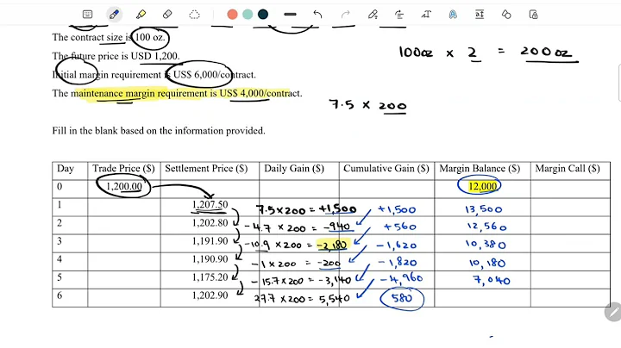
Task: Click the handwritten -1,620 cumulative gain
Action: pyautogui.click(x=396, y=245)
